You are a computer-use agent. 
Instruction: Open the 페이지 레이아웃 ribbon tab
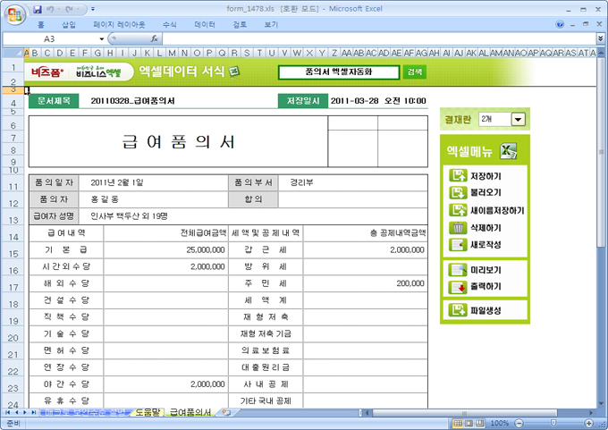119,25
